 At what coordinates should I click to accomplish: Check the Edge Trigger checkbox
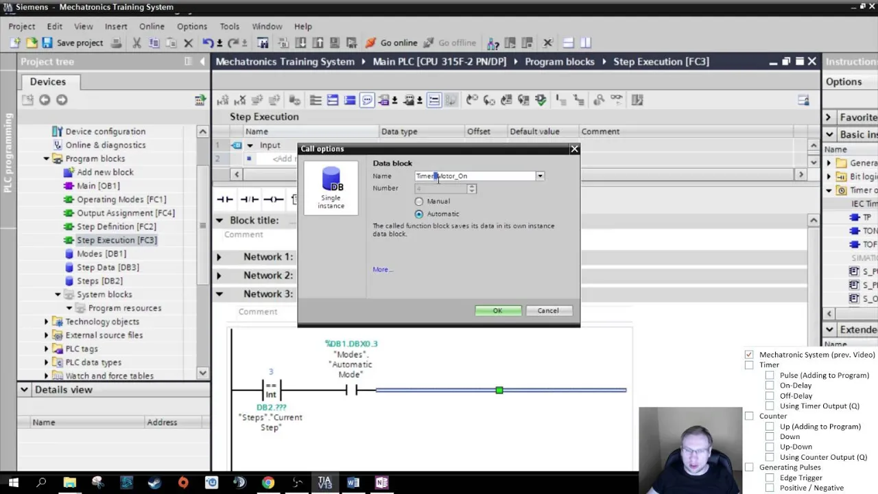(x=770, y=478)
